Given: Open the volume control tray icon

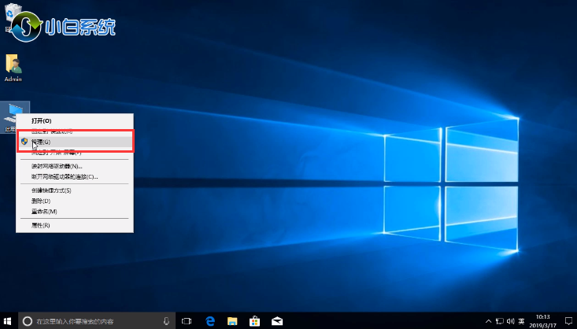Looking at the screenshot, I should coord(510,321).
